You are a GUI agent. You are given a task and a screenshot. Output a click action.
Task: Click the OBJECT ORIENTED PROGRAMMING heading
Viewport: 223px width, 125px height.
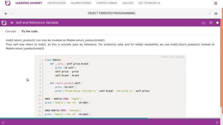[111, 13]
